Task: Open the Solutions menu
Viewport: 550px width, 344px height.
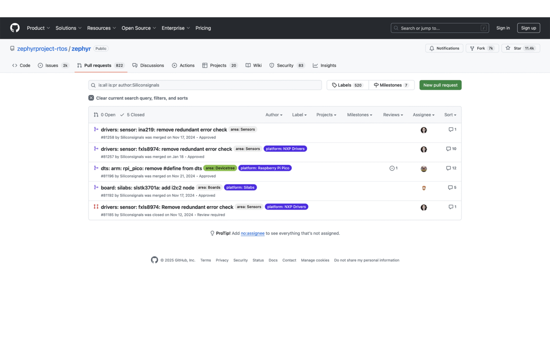Action: [68, 28]
